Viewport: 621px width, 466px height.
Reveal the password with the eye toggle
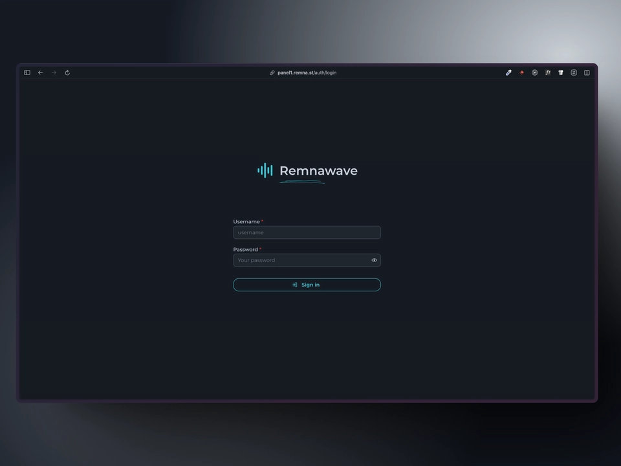374,260
